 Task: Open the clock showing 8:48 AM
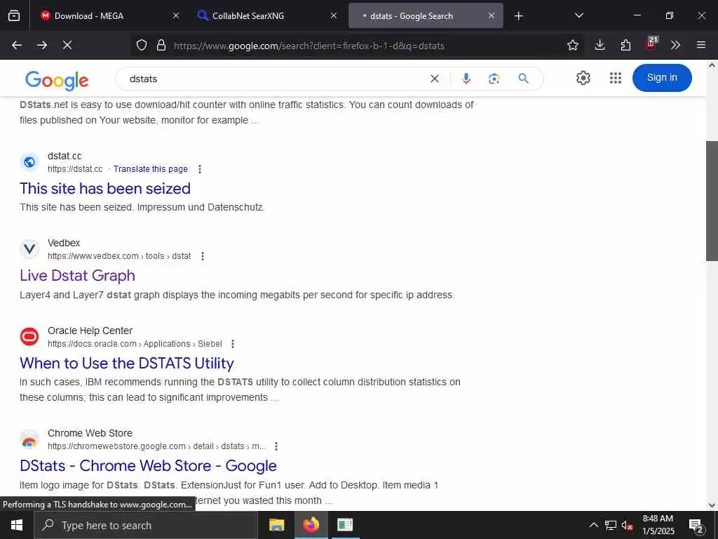coord(658,525)
